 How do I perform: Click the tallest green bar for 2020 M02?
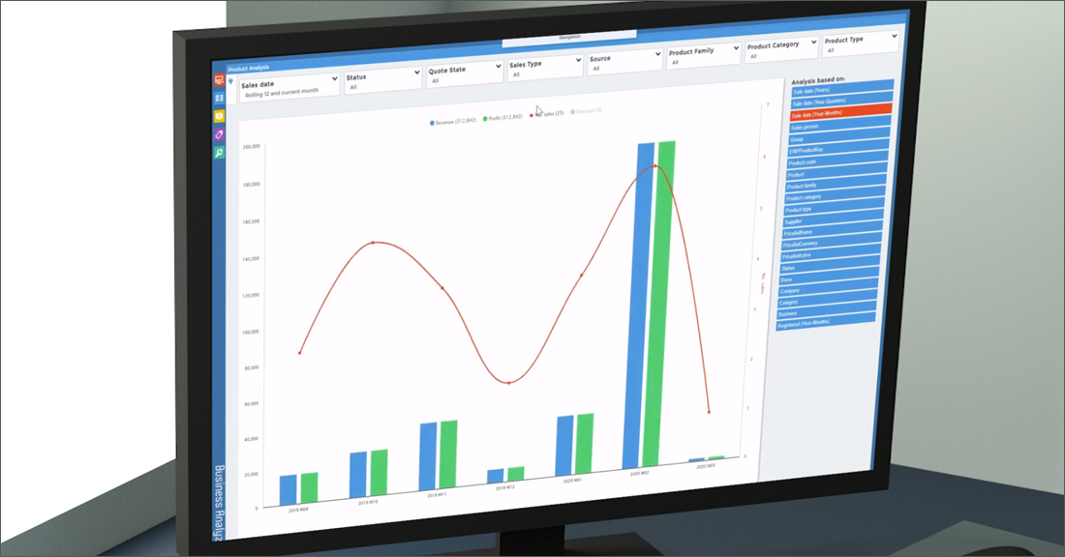pos(657,319)
